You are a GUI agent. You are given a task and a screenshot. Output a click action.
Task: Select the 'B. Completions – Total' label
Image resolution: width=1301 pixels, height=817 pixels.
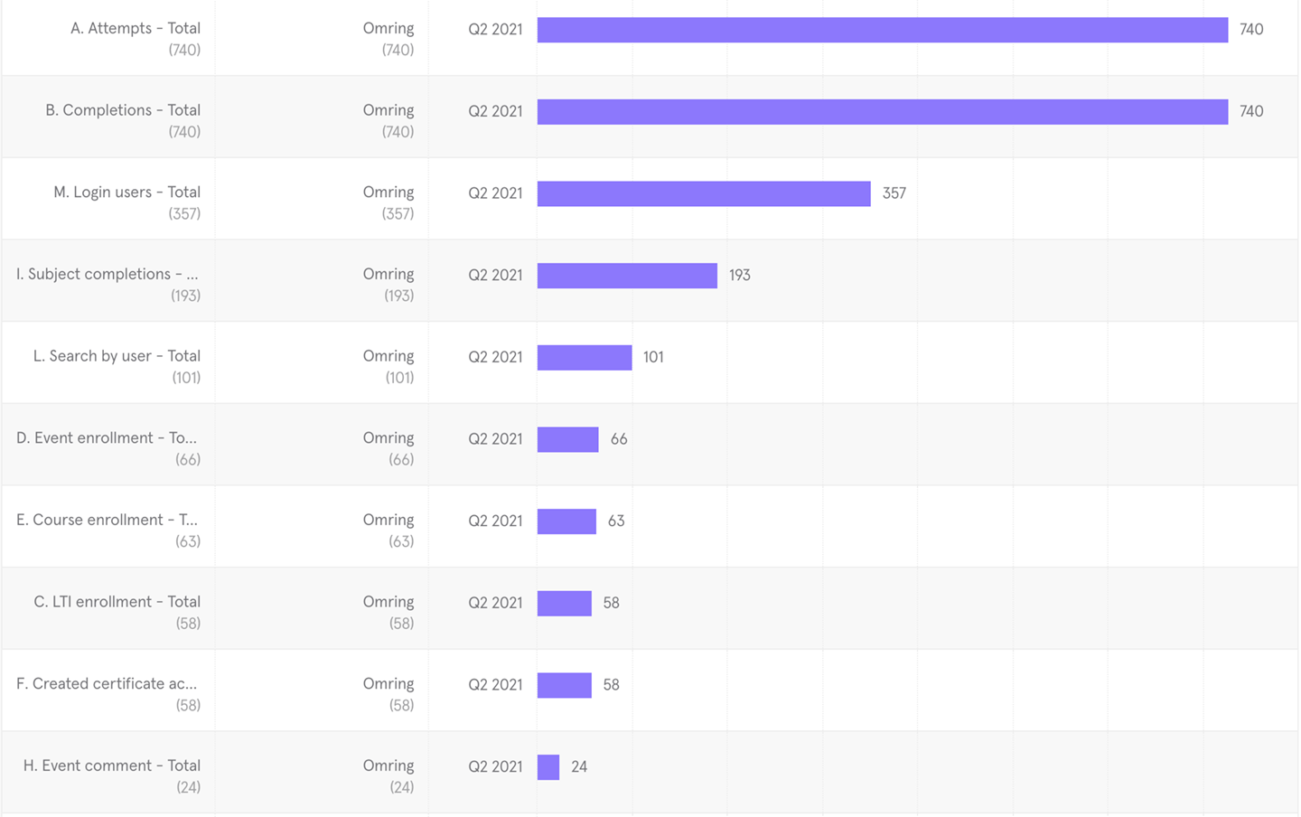tap(123, 110)
